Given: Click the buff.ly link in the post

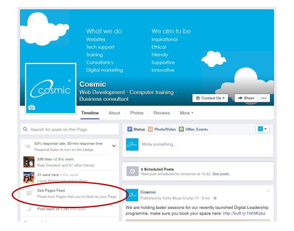Looking at the screenshot, I should tap(244, 213).
